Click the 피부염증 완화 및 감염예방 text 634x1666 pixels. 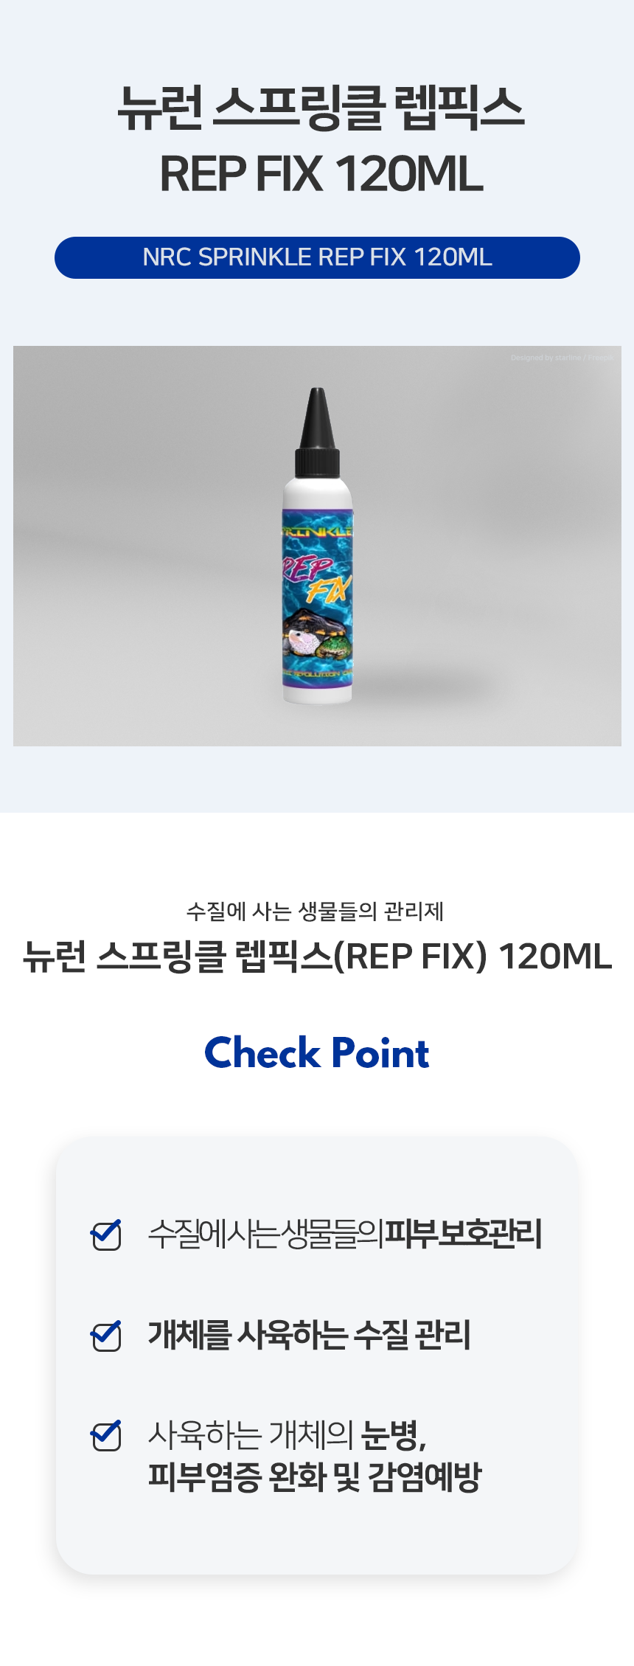[315, 1477]
